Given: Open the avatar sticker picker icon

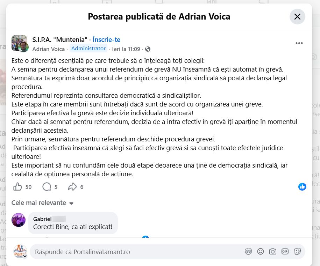Looking at the screenshot, I should [248, 251].
